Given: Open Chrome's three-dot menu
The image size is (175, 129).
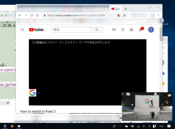Looking at the screenshot, I should (x=159, y=15).
